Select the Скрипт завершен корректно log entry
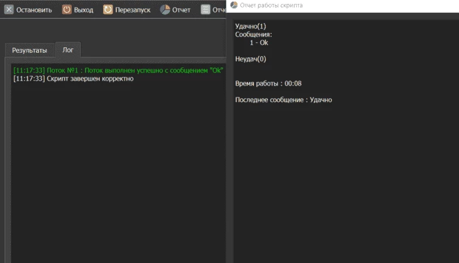The image size is (459, 263). click(74, 79)
